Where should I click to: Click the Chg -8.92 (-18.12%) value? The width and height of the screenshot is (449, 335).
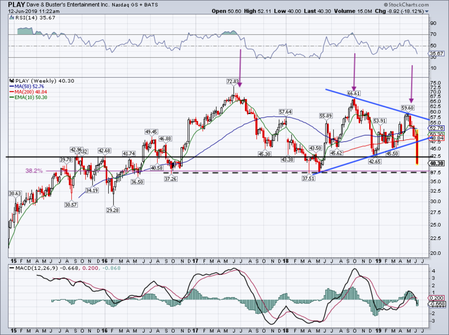tap(398, 11)
